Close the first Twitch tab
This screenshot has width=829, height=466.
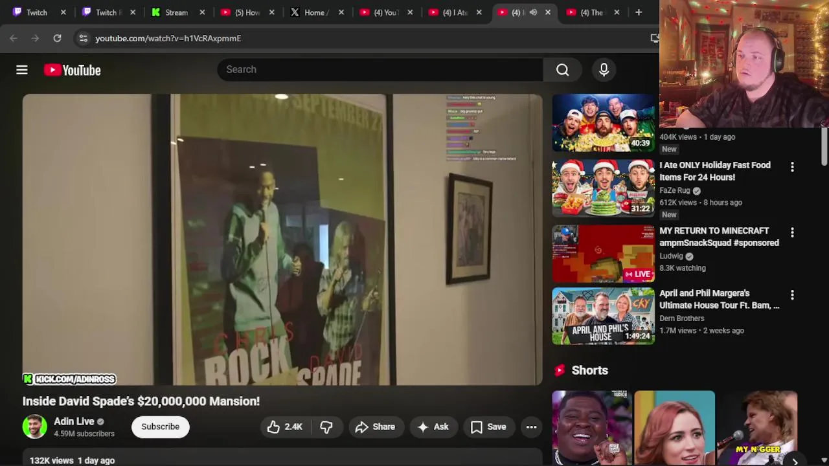(63, 12)
